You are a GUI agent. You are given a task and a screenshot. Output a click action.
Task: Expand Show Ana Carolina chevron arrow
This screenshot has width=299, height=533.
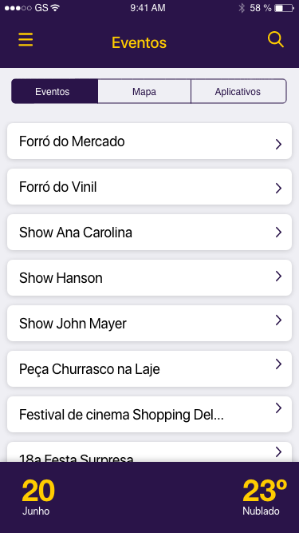tap(278, 233)
